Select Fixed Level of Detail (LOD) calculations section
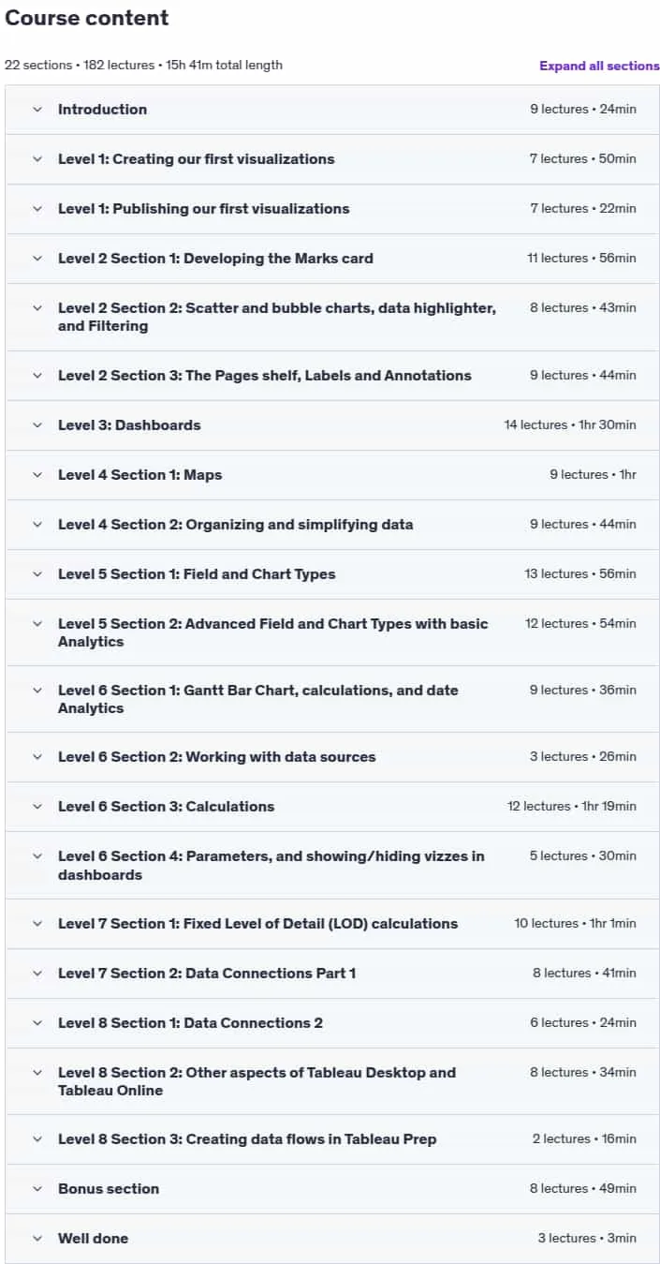 click(x=257, y=924)
